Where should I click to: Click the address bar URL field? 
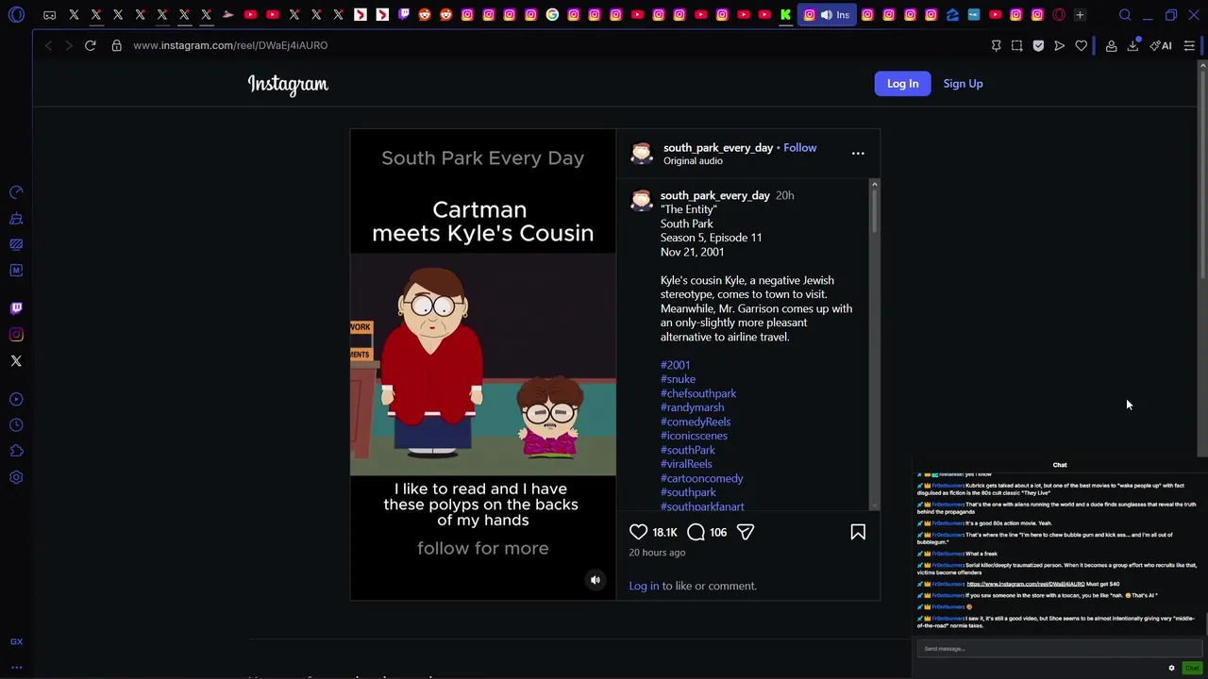click(230, 45)
